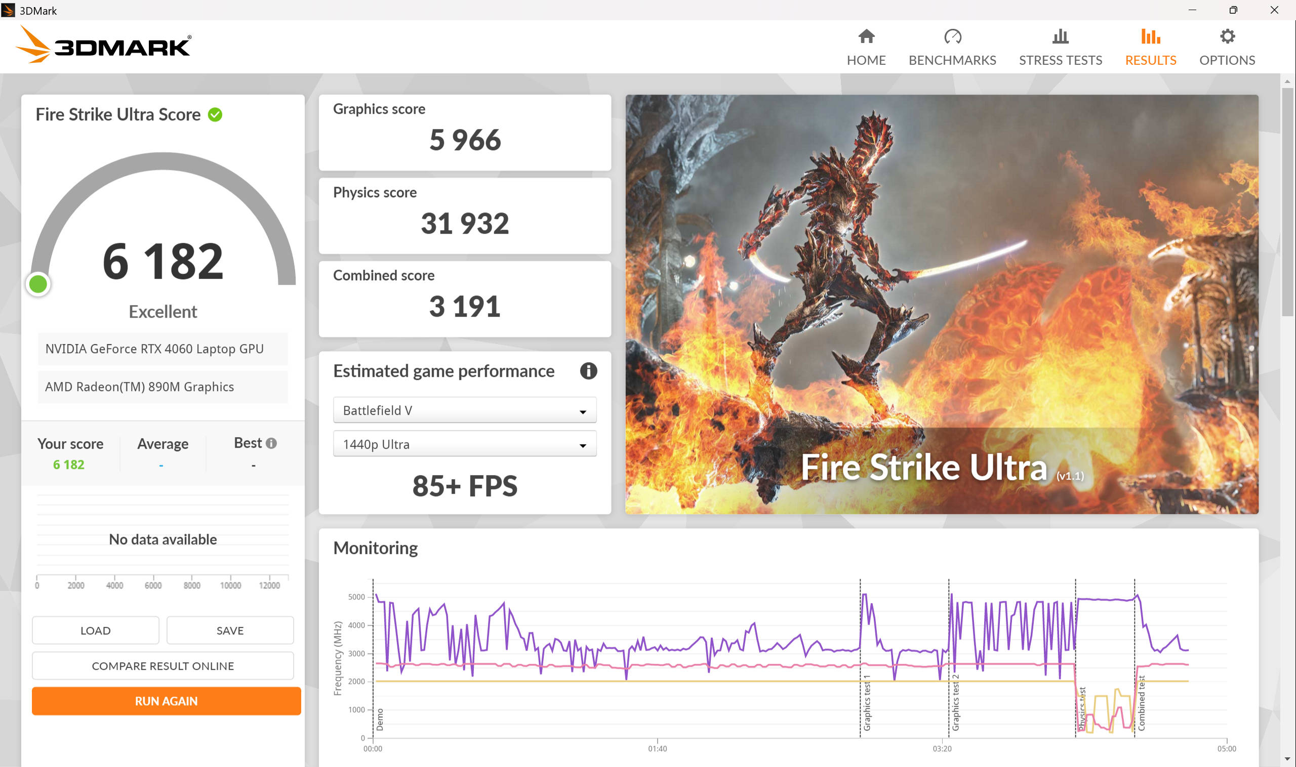This screenshot has height=767, width=1296.
Task: Click the Fire Strike Ultra artwork thumbnail
Action: click(x=941, y=304)
